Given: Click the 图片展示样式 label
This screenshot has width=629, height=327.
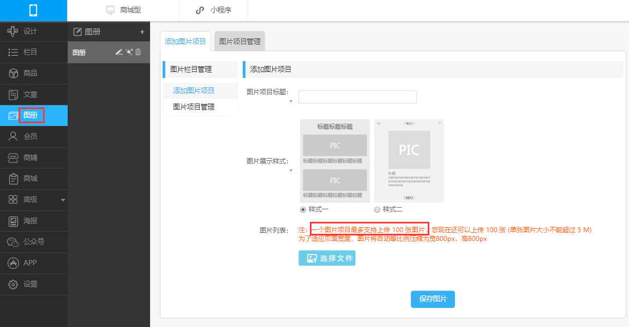Looking at the screenshot, I should pos(267,161).
